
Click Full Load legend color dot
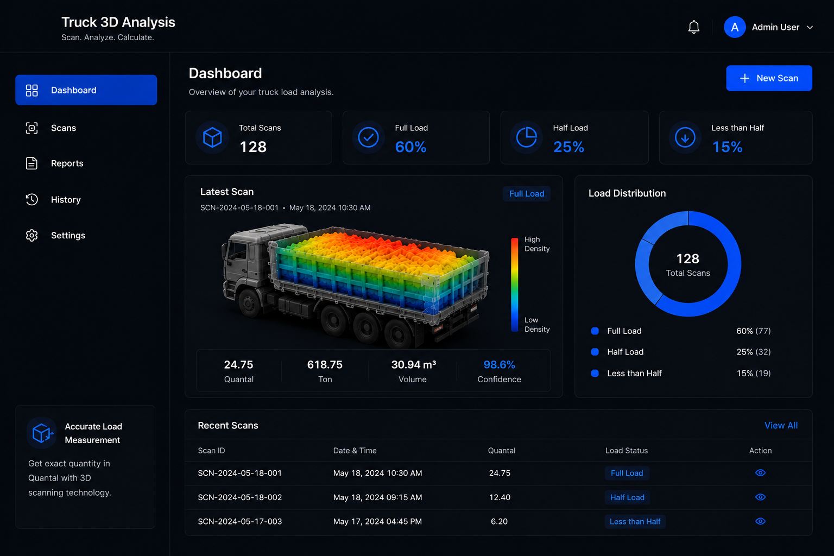[595, 331]
